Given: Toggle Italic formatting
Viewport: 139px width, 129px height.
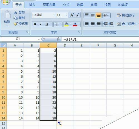Looking at the screenshot, I should click(41, 24).
